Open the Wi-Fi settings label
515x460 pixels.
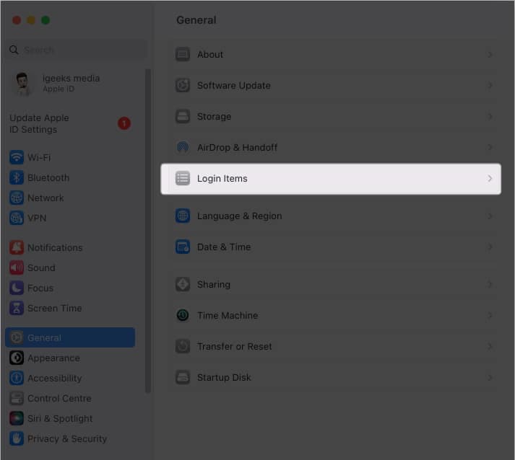click(39, 157)
